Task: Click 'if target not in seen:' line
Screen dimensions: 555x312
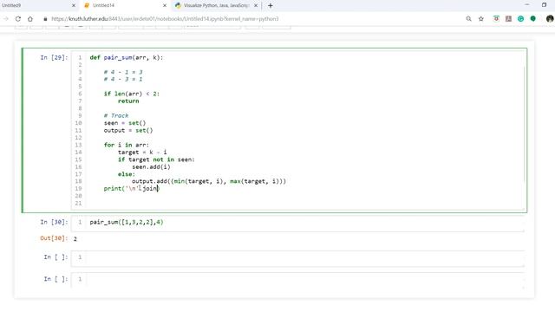Action: (x=156, y=159)
